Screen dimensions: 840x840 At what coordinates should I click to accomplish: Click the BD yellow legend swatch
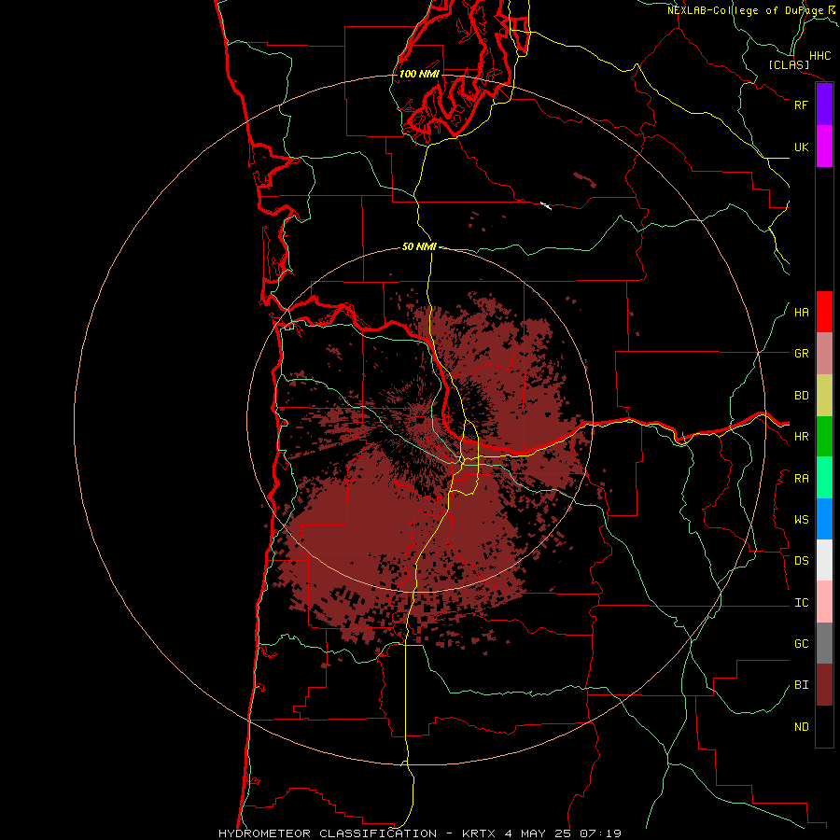pos(824,396)
